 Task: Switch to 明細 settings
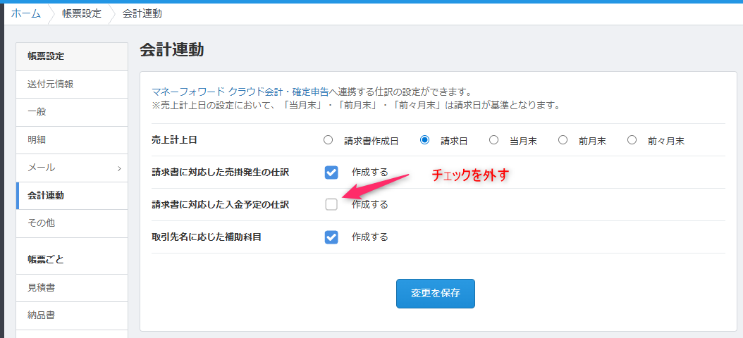[37, 140]
